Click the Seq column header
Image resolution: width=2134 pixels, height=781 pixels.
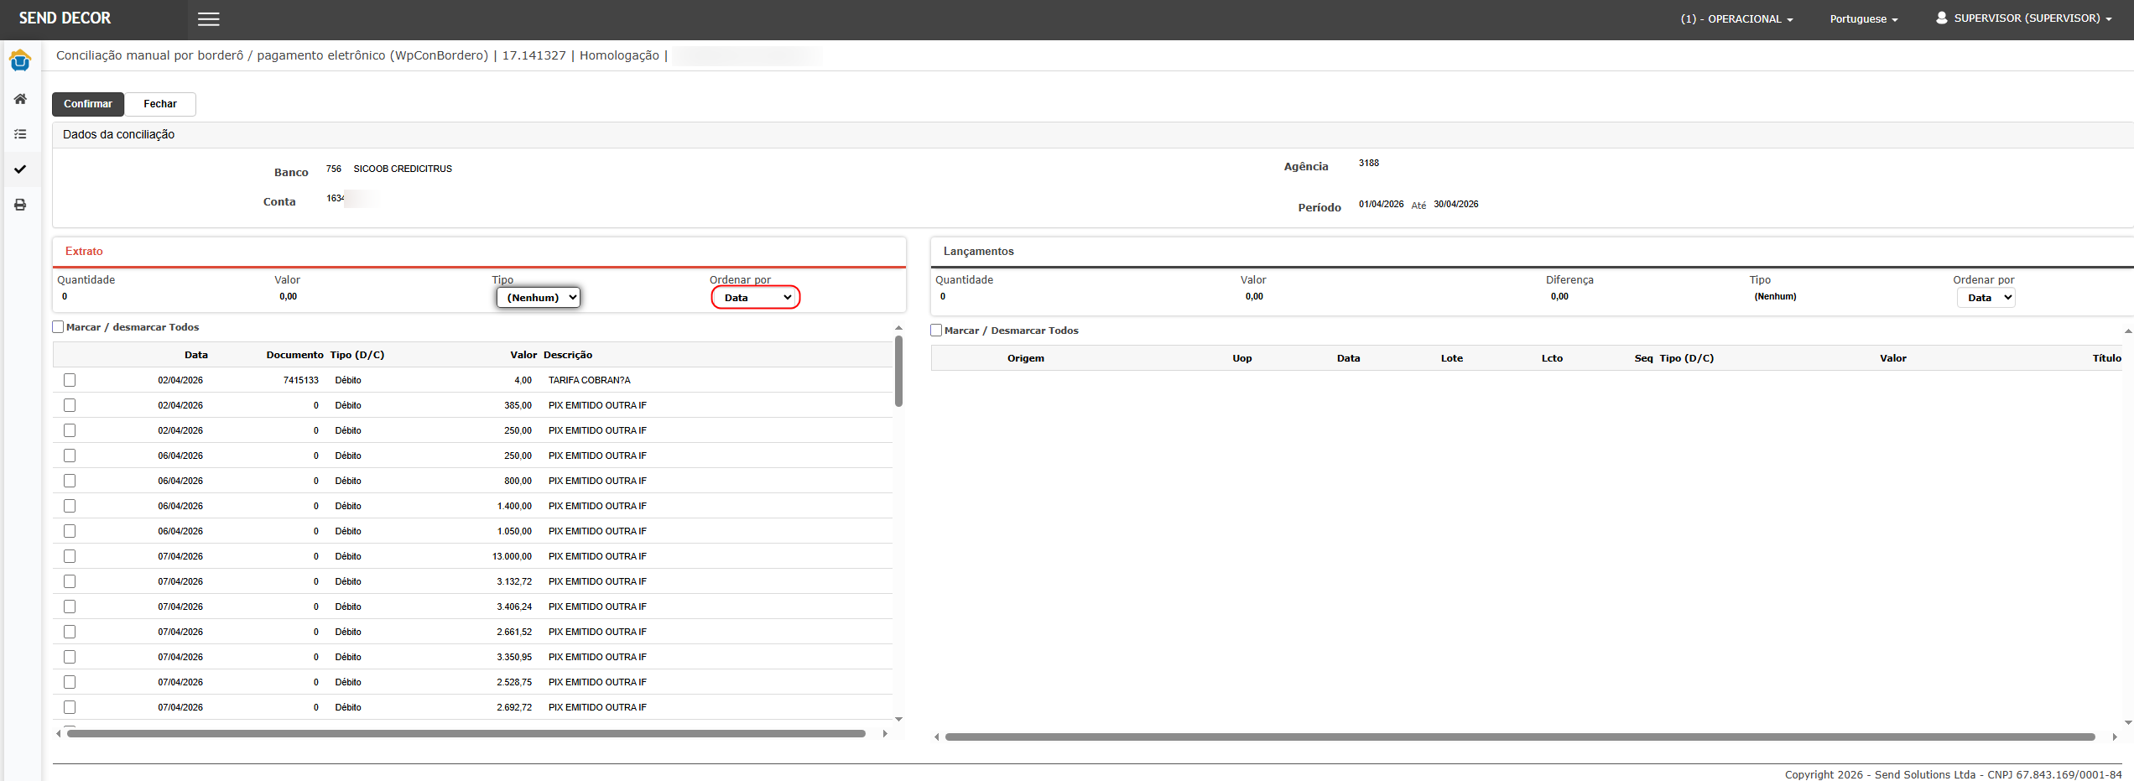click(x=1643, y=359)
